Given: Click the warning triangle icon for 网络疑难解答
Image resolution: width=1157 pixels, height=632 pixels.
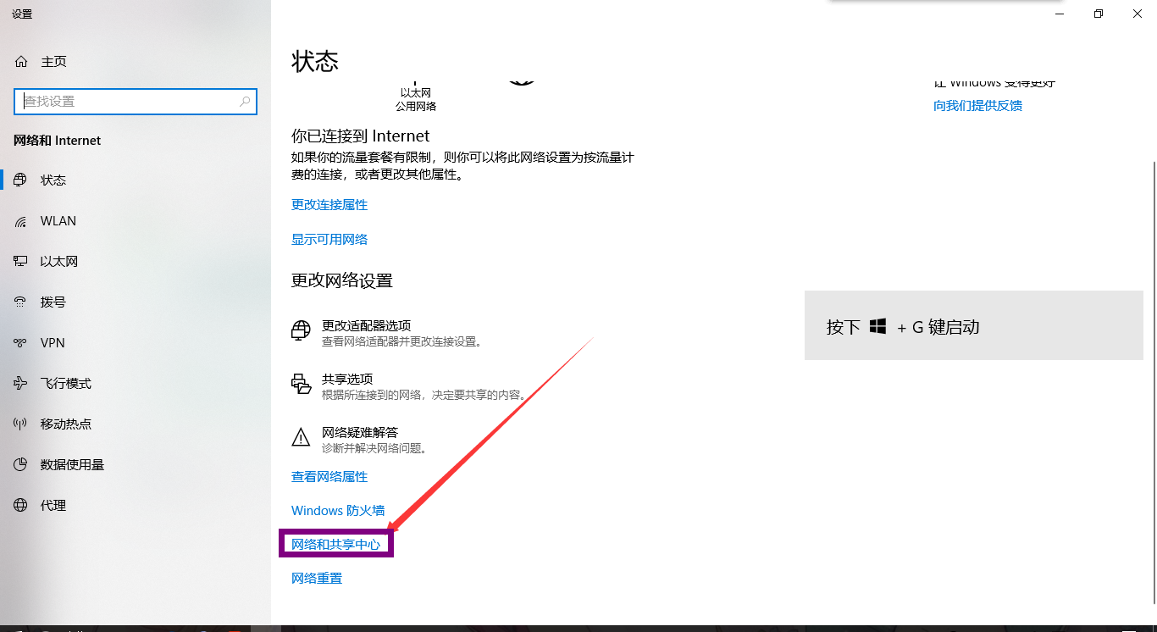Looking at the screenshot, I should point(301,438).
